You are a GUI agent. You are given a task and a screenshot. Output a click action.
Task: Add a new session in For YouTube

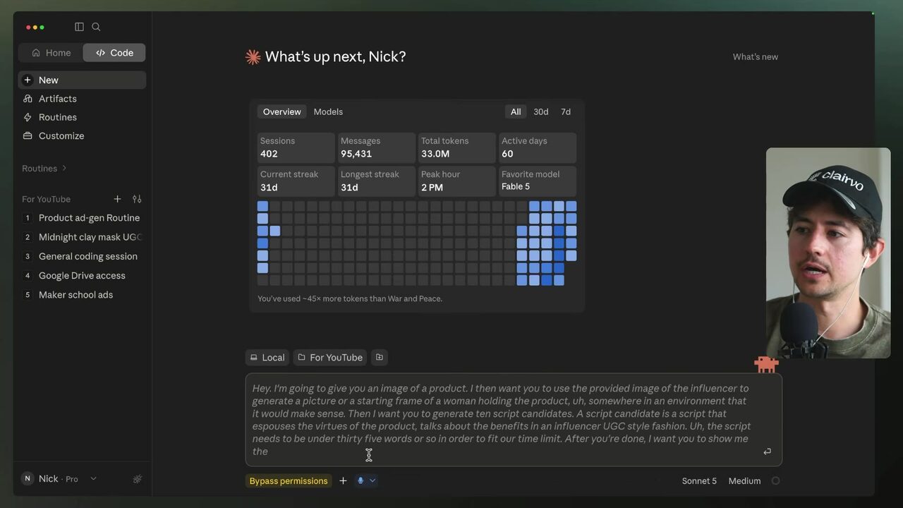(x=117, y=199)
